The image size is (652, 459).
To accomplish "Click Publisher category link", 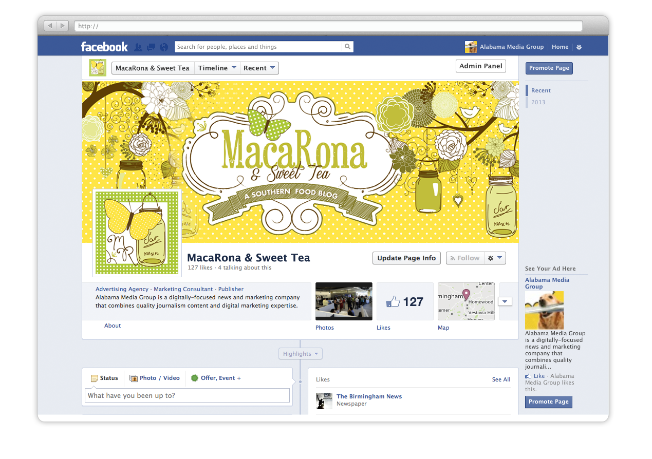I will coord(231,289).
